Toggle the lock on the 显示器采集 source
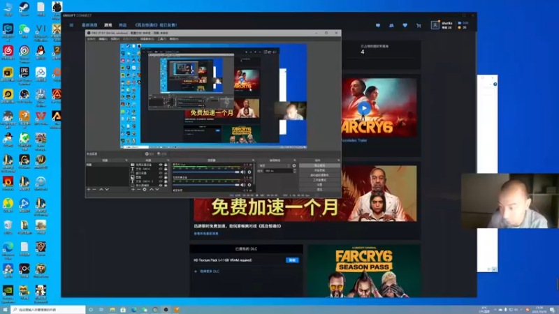Viewport: 559px width, 314px height. pos(166,185)
